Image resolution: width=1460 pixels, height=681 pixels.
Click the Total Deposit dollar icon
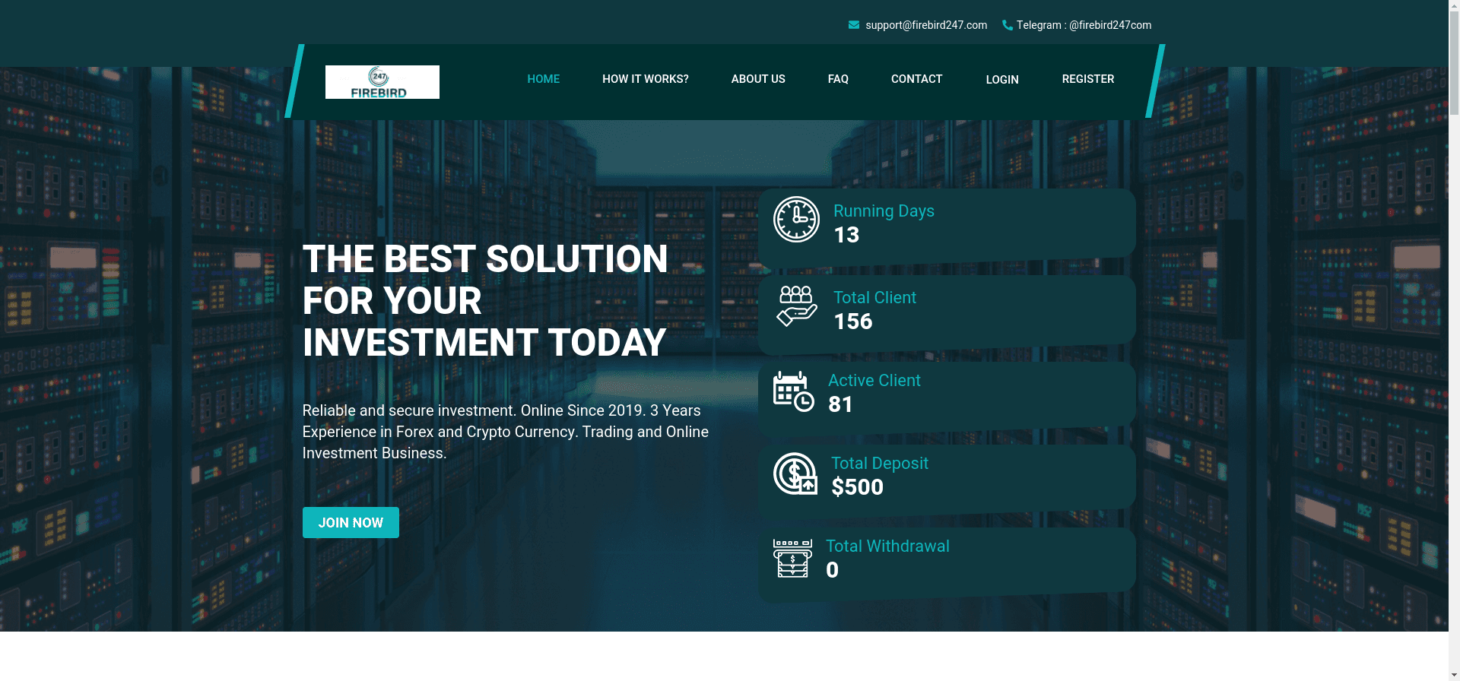[x=795, y=474]
